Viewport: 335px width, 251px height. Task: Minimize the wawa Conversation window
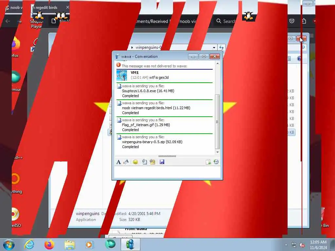(x=193, y=56)
